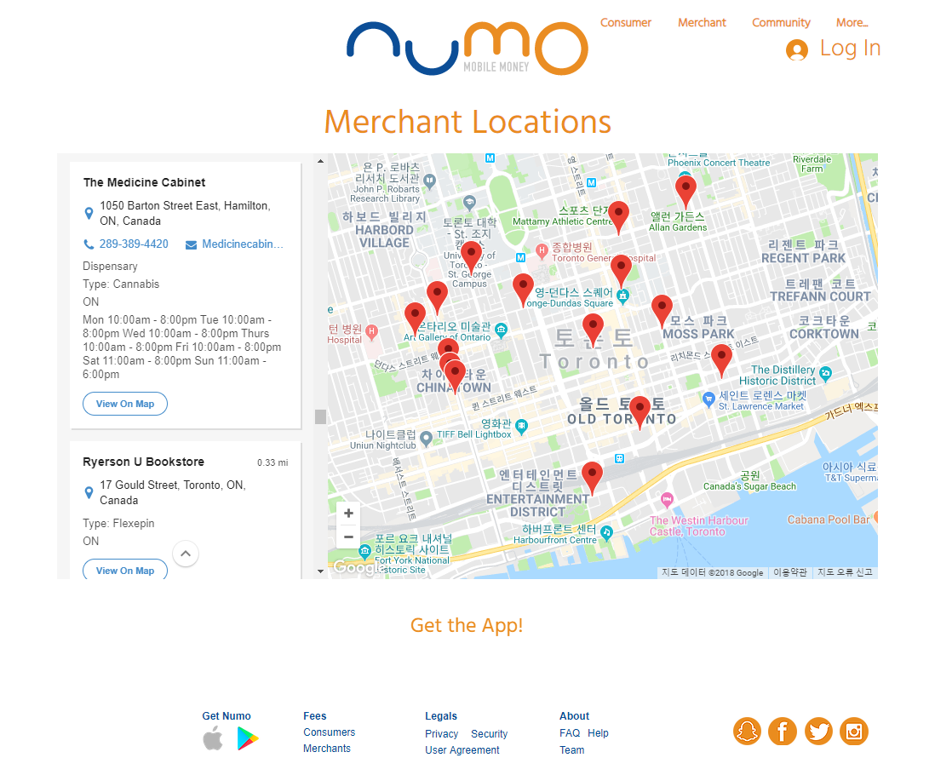935x775 pixels.
Task: Click the map terms of use link
Action: coord(790,572)
